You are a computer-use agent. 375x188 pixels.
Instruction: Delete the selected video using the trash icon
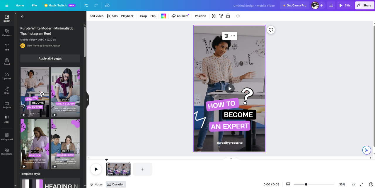pyautogui.click(x=226, y=36)
